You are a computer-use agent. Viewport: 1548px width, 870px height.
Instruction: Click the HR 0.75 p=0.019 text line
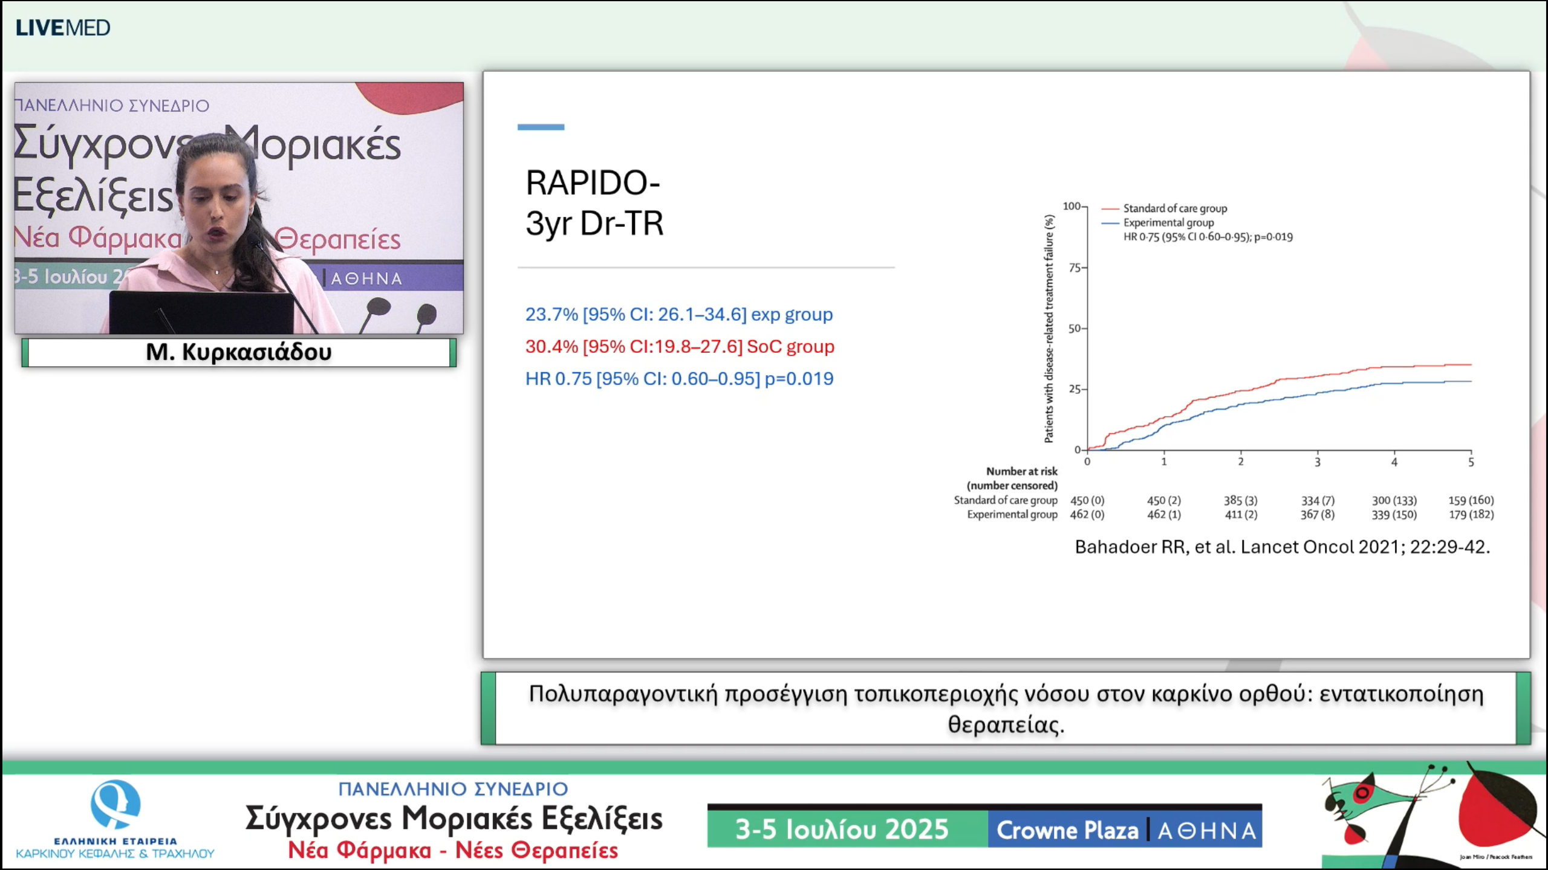click(x=679, y=379)
